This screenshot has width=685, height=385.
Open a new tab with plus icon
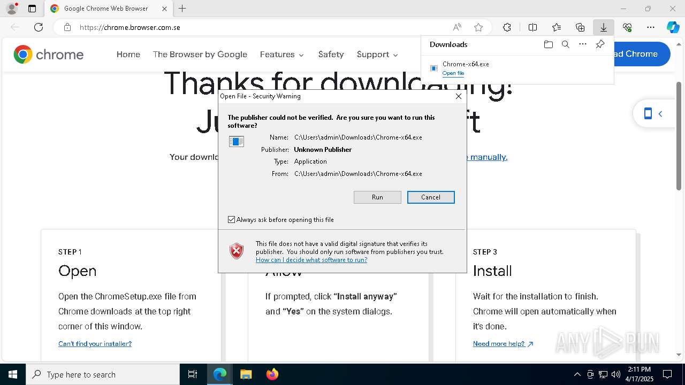pyautogui.click(x=182, y=9)
